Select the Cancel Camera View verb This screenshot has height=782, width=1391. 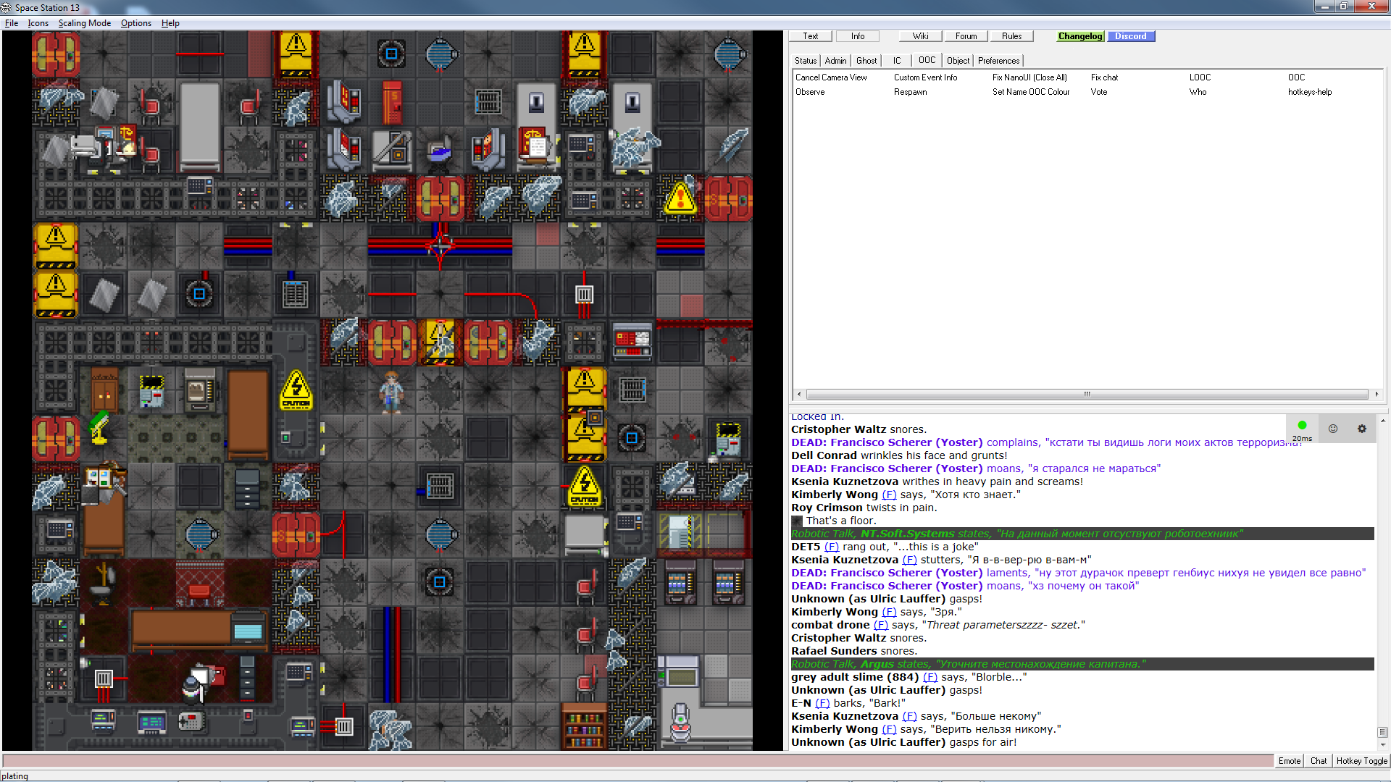[x=831, y=77]
